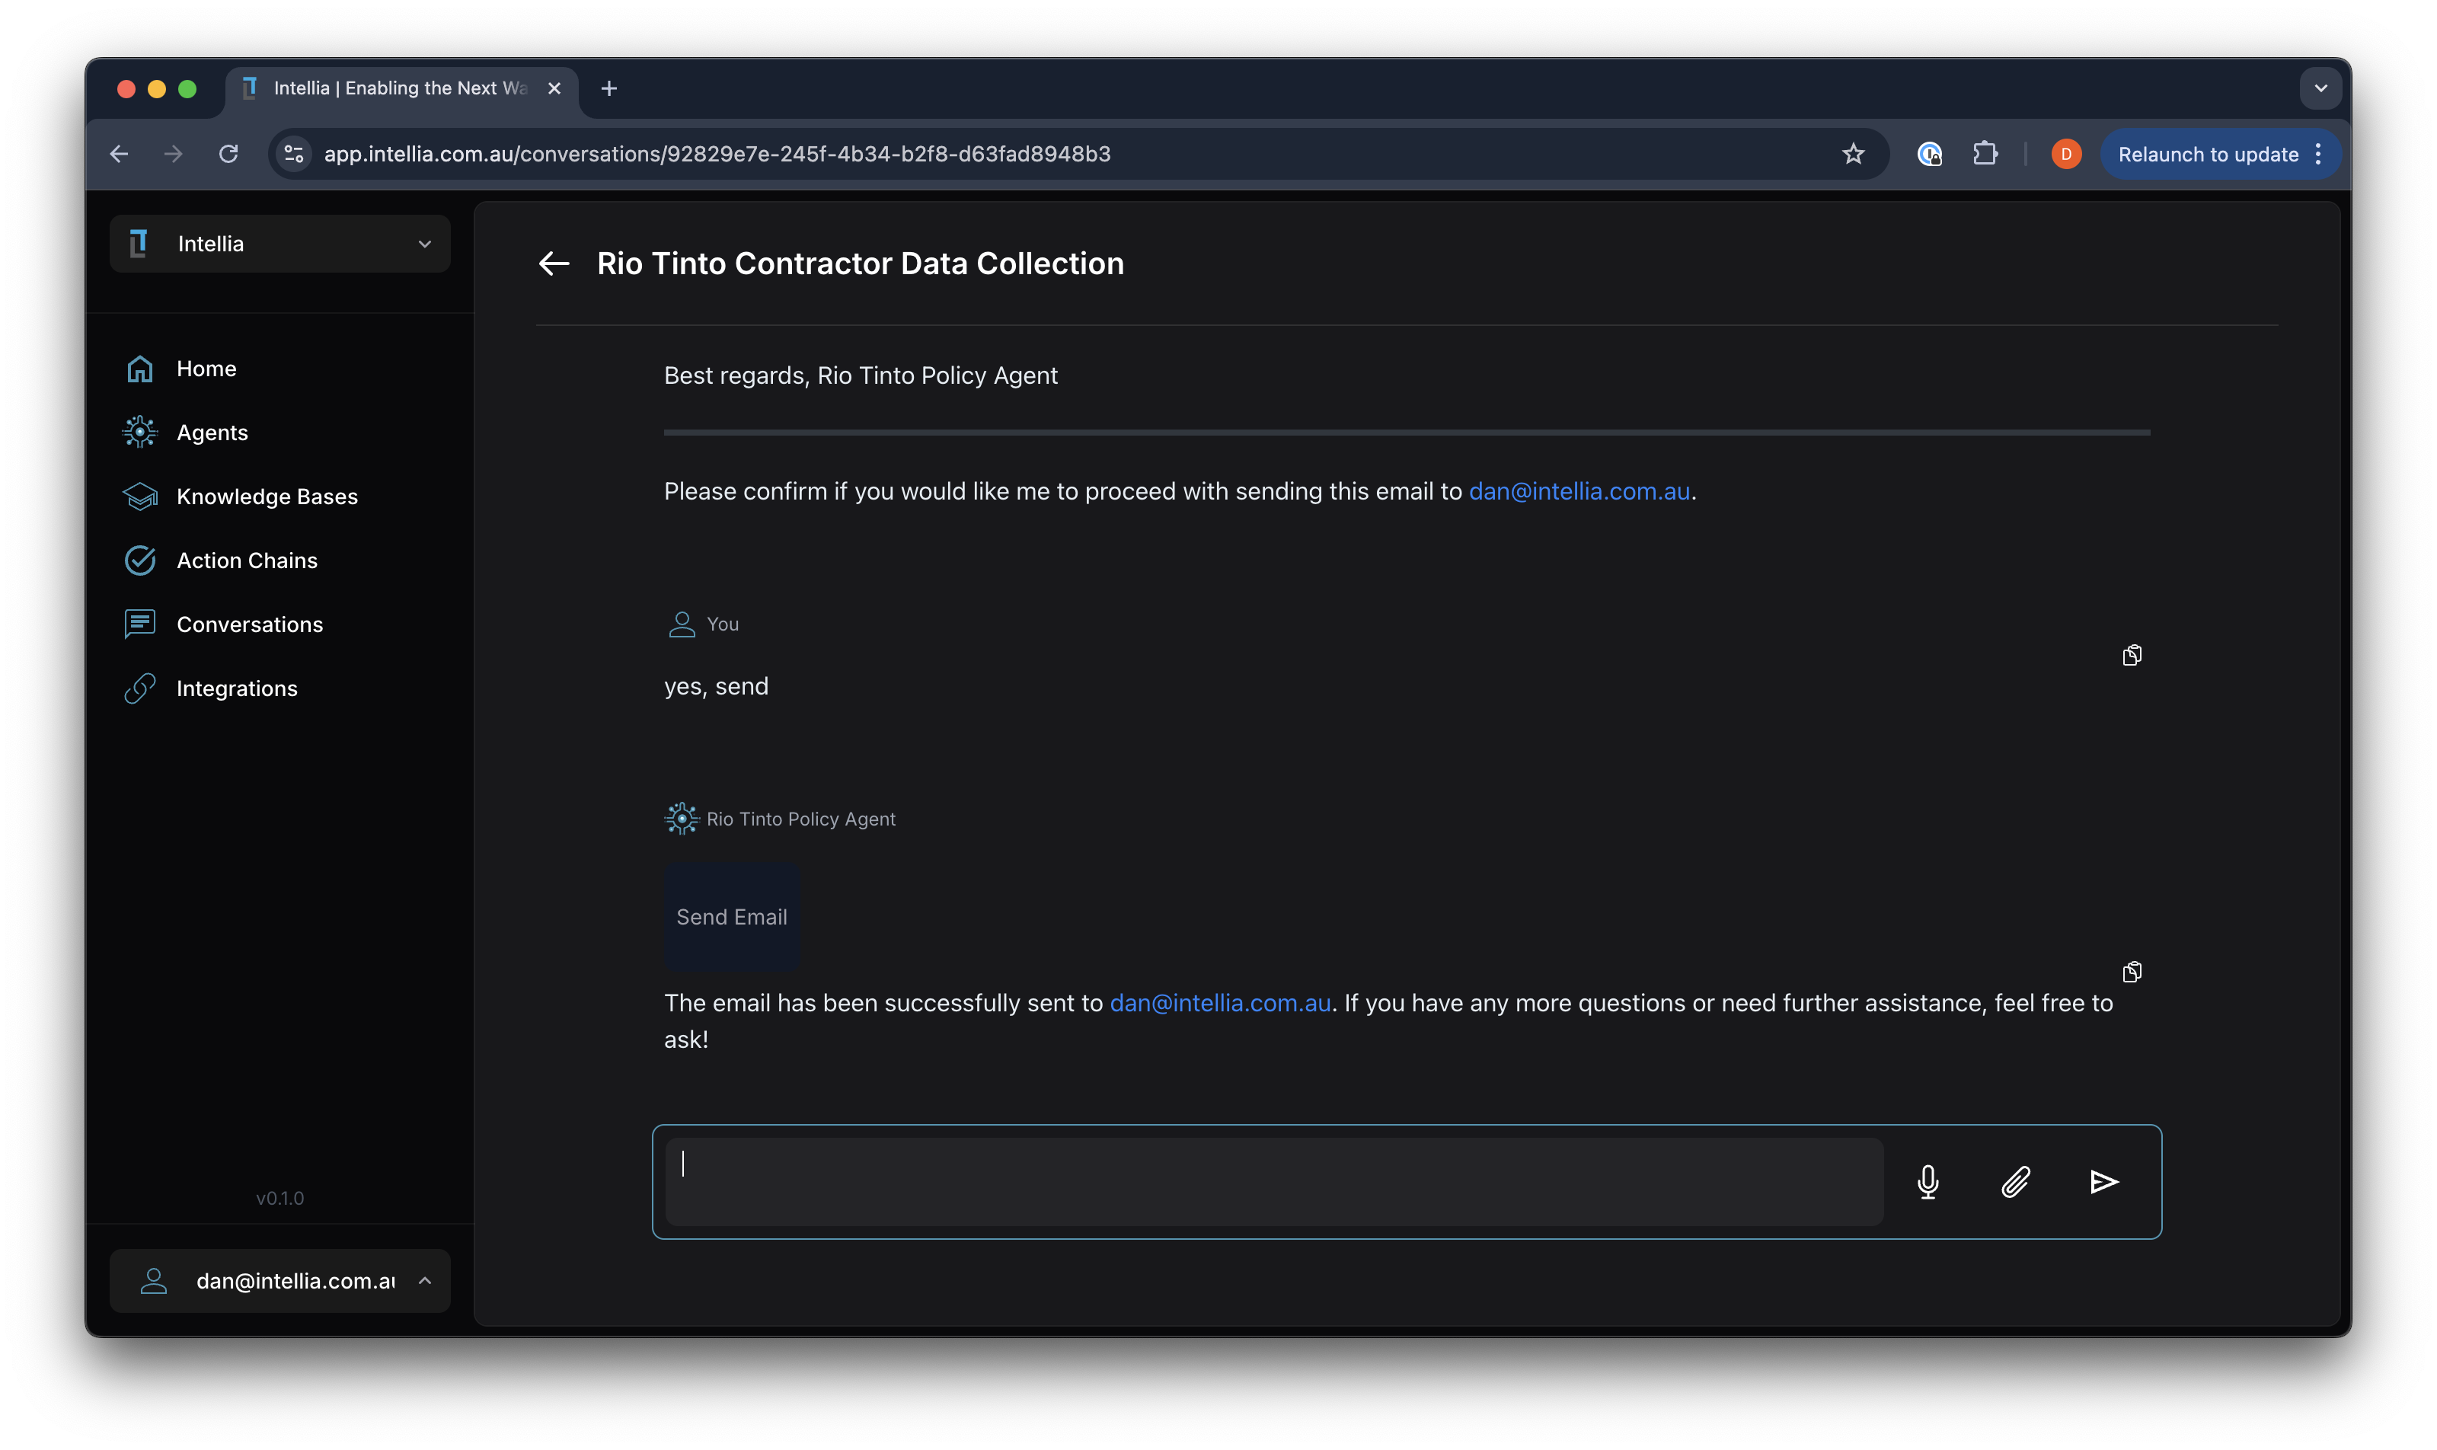2437x1450 pixels.
Task: Copy the agent's email sent confirmation message
Action: [2132, 971]
